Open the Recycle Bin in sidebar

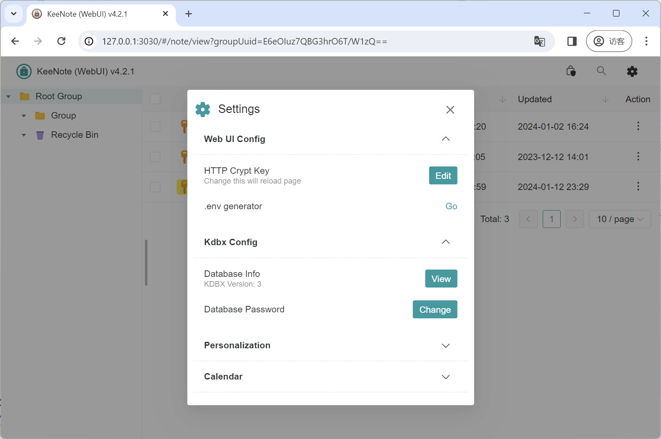(75, 135)
